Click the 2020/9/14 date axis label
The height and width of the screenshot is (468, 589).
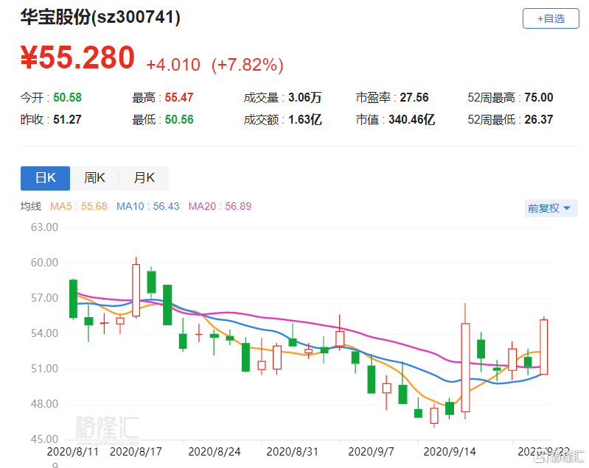coord(450,452)
